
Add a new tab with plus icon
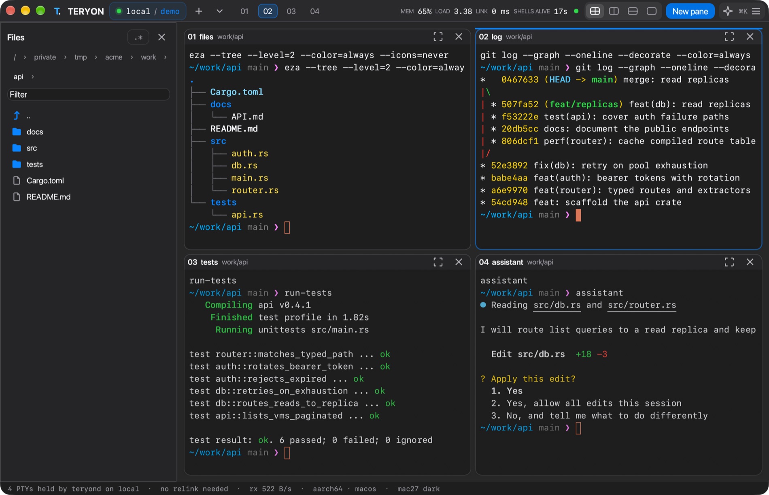(x=199, y=11)
